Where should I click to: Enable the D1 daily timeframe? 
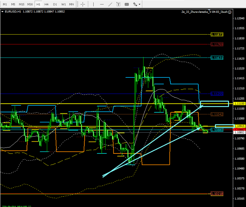click(55, 4)
